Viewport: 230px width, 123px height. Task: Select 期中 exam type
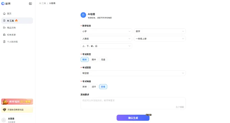94,60
